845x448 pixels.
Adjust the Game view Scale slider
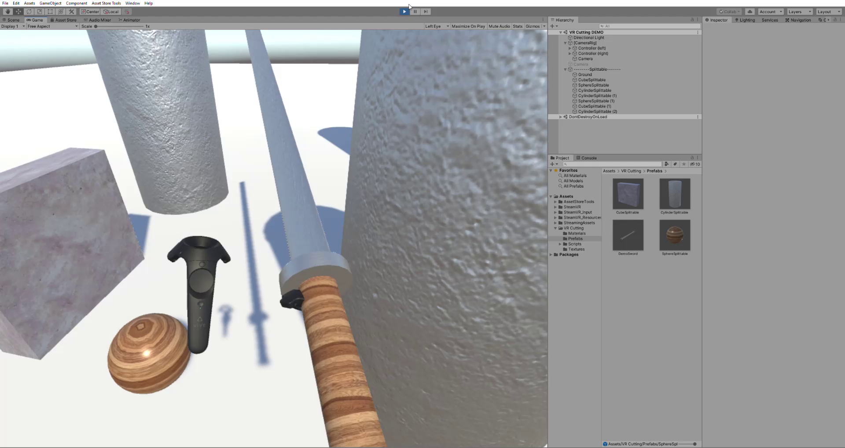(119, 26)
